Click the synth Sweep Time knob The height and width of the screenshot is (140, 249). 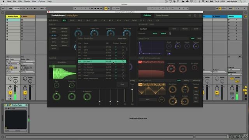[x=94, y=33]
